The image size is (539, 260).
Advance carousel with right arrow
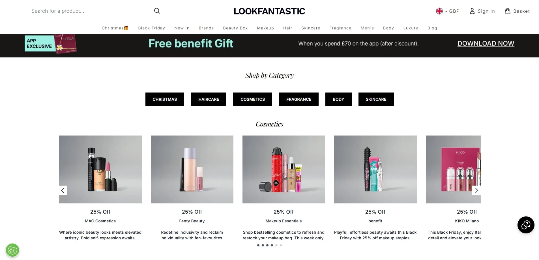click(x=477, y=190)
